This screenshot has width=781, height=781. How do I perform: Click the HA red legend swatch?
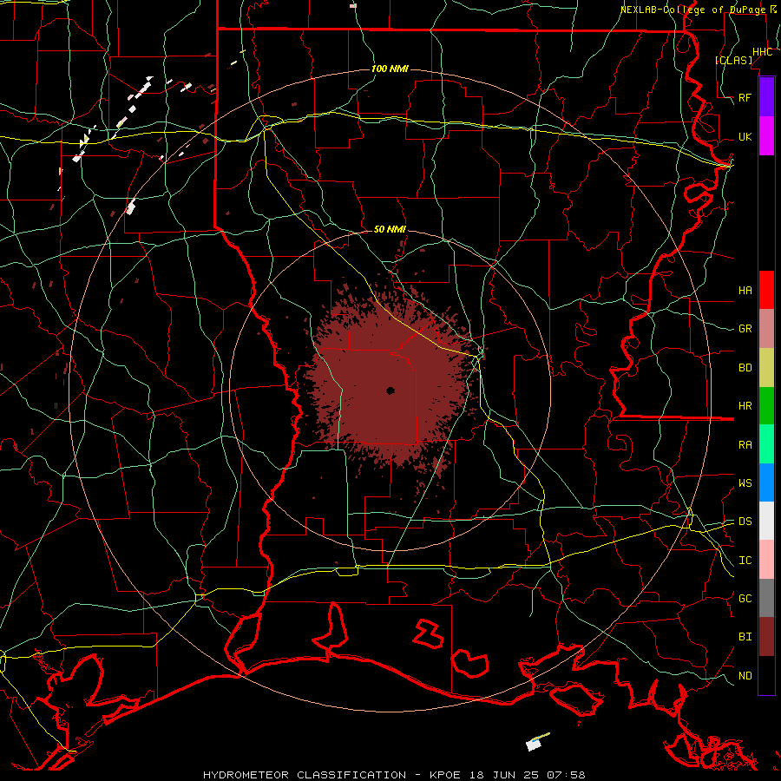click(766, 290)
